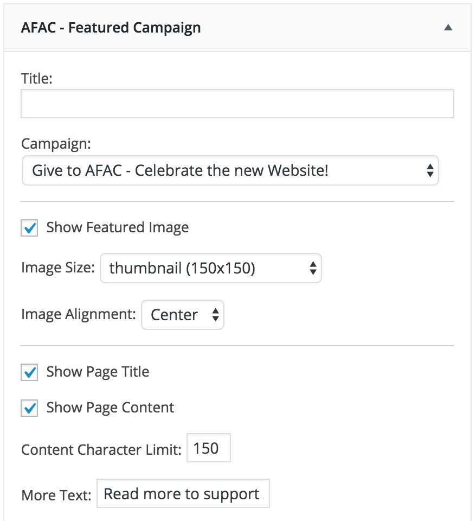The width and height of the screenshot is (476, 521).
Task: Open the Image Size dropdown
Action: click(211, 268)
